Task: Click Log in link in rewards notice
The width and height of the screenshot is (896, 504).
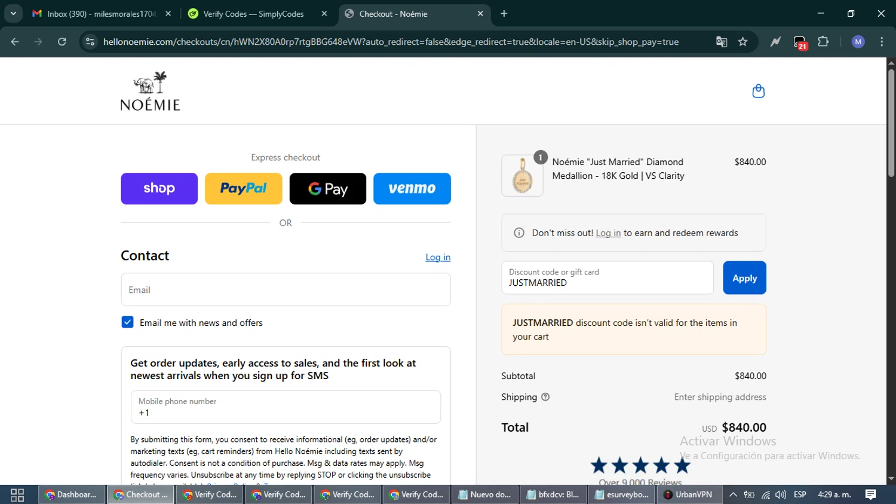Action: coord(608,233)
